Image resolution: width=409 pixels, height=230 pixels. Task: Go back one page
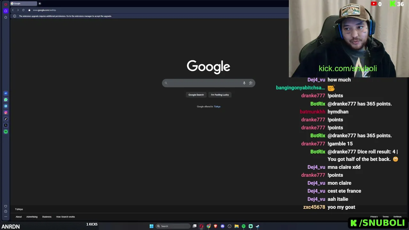coord(13,10)
